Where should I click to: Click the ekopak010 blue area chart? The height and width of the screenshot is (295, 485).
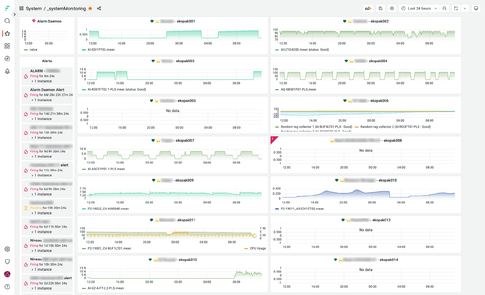(368, 193)
